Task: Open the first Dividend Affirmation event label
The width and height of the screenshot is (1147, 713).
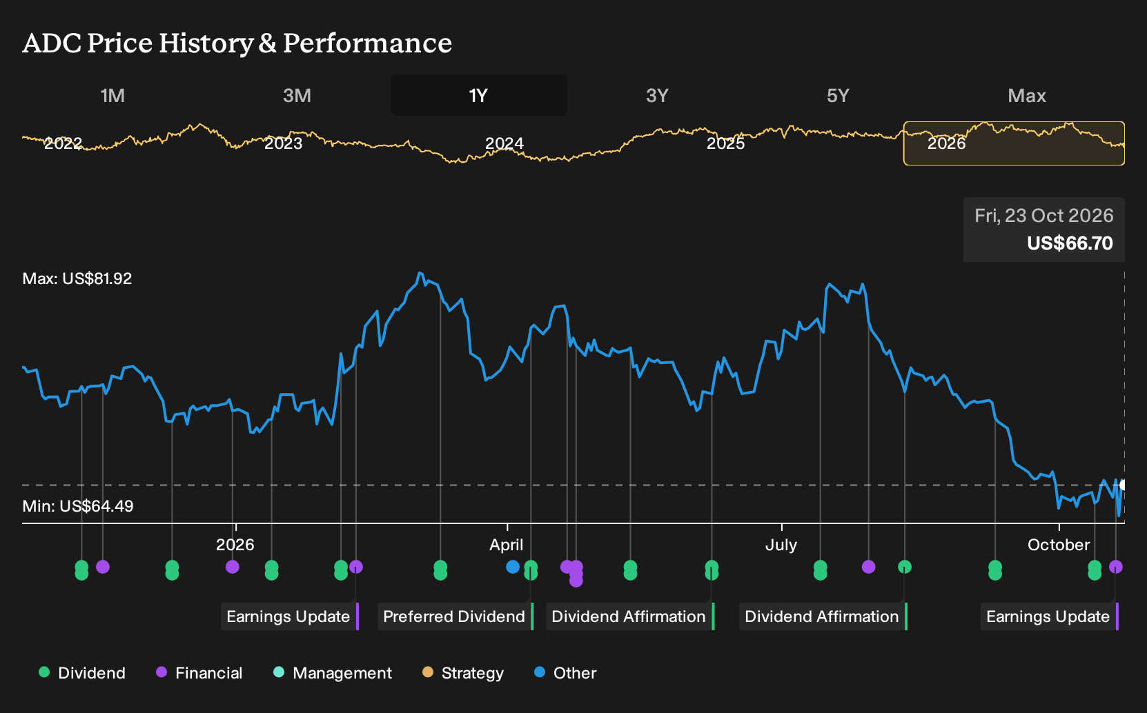Action: (x=631, y=616)
